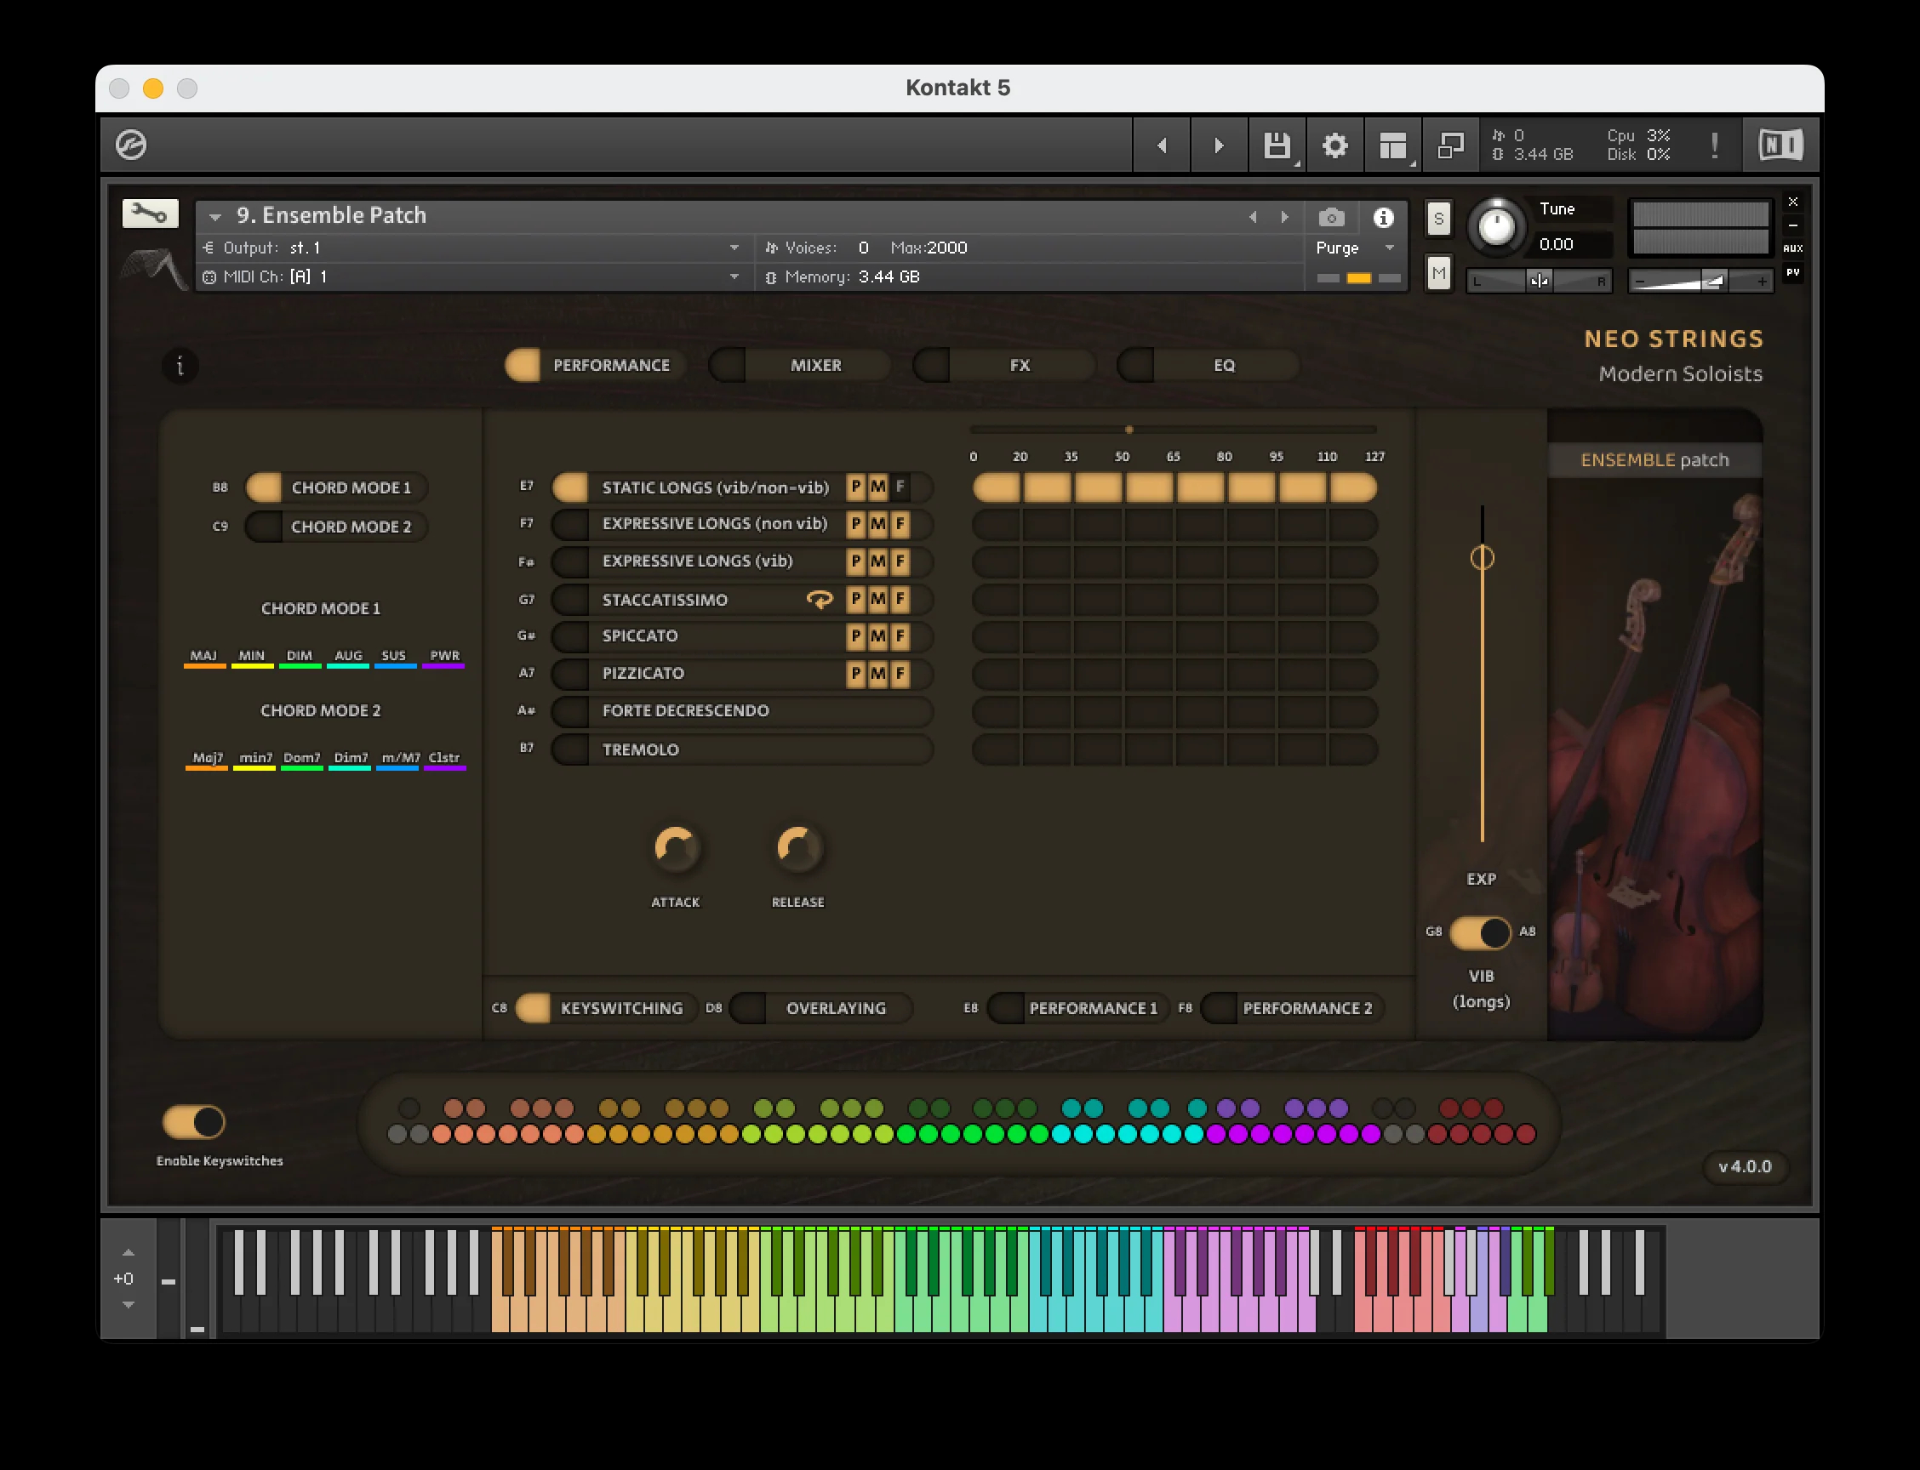The height and width of the screenshot is (1470, 1920).
Task: Click the NI logo button
Action: pos(1780,145)
